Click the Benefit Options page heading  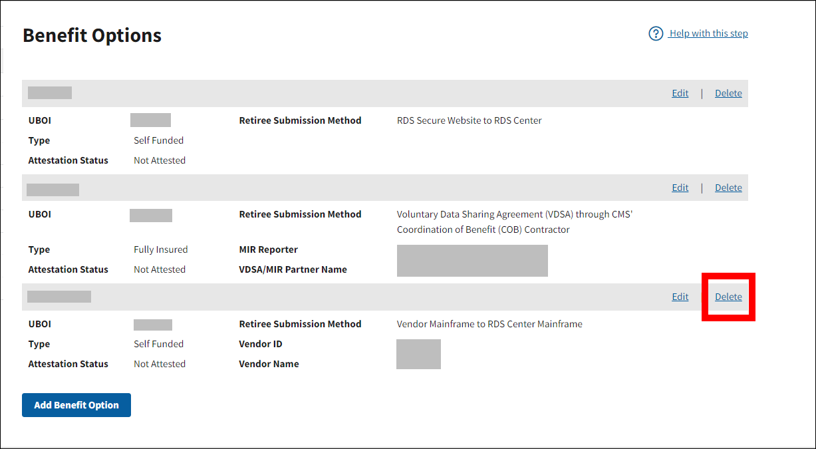pyautogui.click(x=92, y=35)
